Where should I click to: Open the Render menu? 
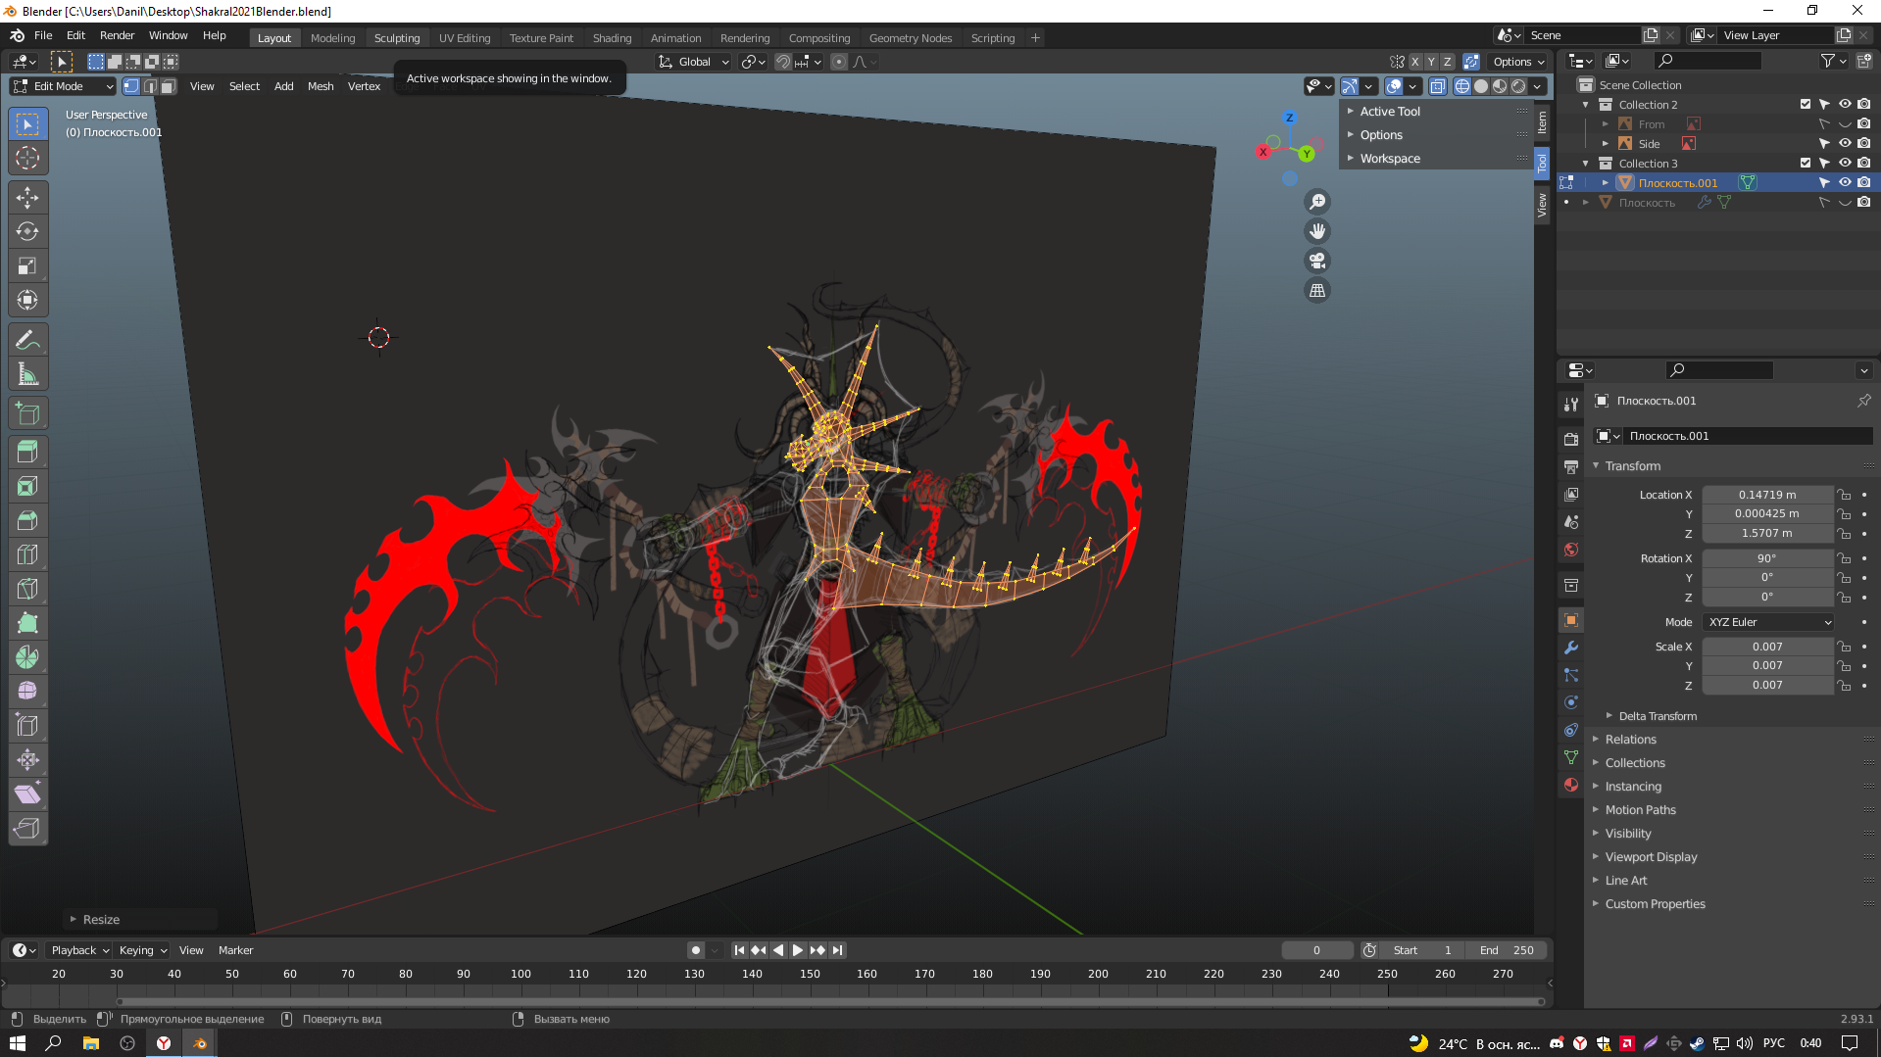[117, 35]
